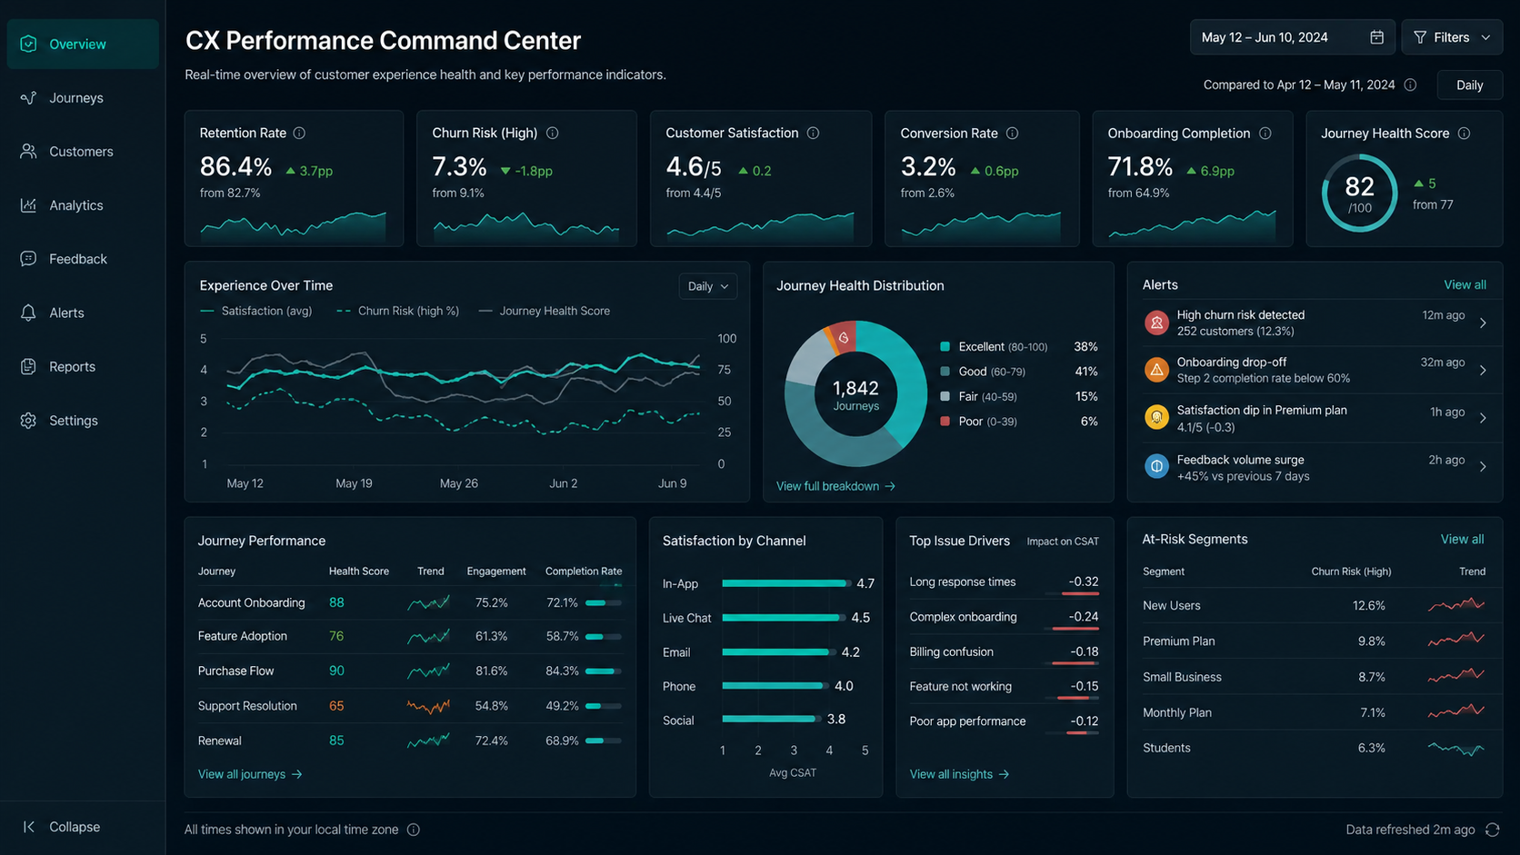Go to Journeys in the sidebar menu

point(83,97)
